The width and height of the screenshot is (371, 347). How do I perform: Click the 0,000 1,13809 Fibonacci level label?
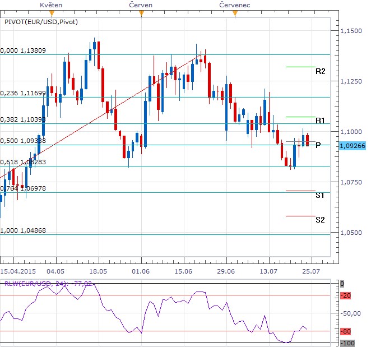(23, 50)
